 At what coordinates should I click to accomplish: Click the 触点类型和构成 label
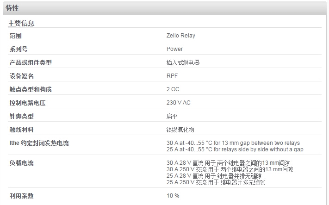[31, 89]
